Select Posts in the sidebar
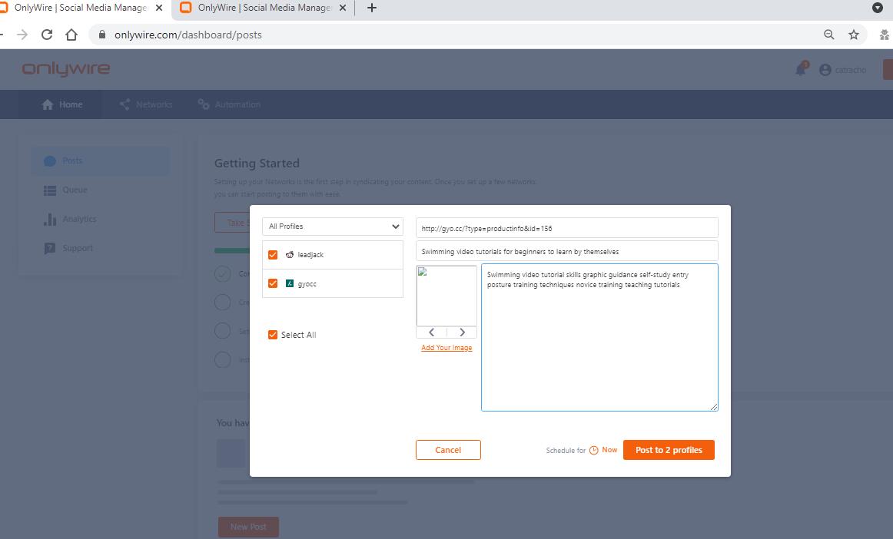 (100, 161)
